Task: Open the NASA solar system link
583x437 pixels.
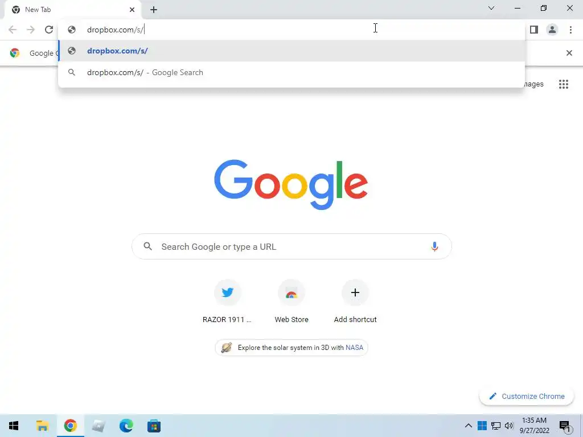Action: (x=291, y=348)
